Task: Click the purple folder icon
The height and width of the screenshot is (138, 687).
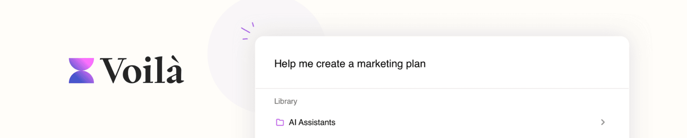Action: click(x=280, y=122)
